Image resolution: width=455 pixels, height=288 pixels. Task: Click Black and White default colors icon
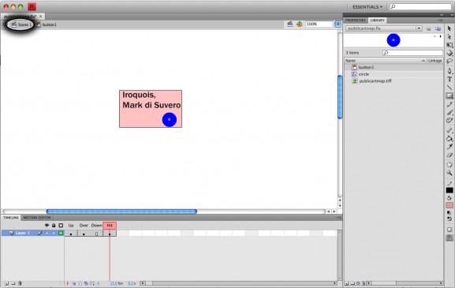point(449,213)
